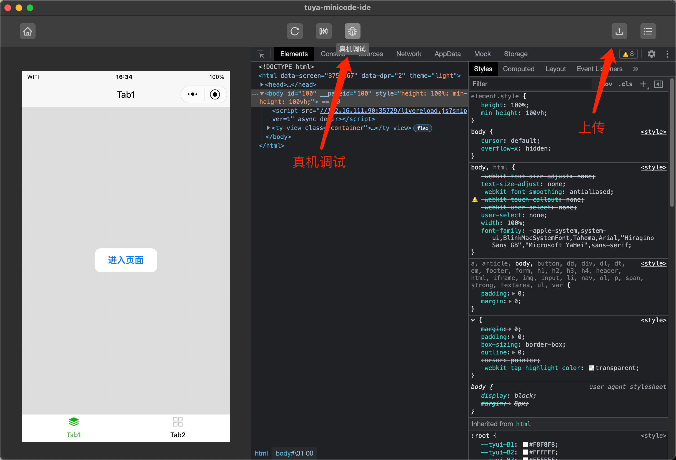Click the Home icon in the top toolbar

(27, 31)
